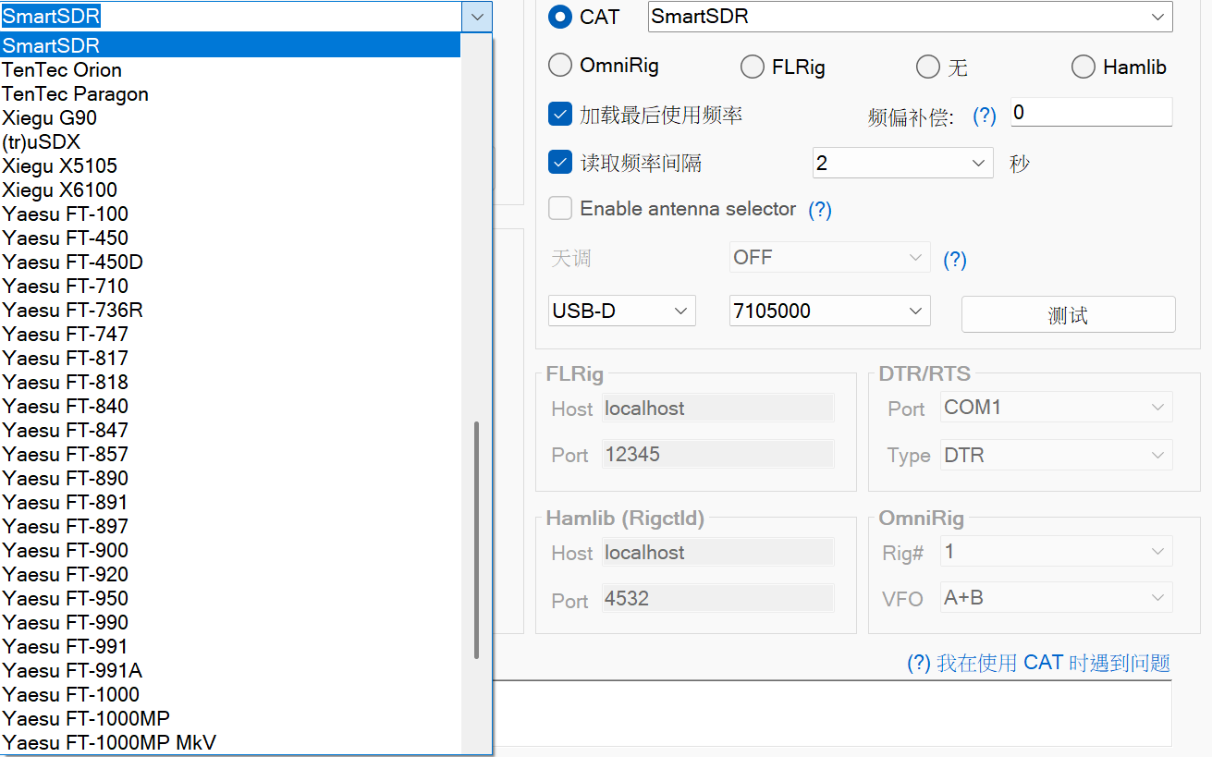Viewport: 1212px width, 757px height.
Task: Toggle the 读取频率间隔 checkbox
Action: click(x=560, y=163)
